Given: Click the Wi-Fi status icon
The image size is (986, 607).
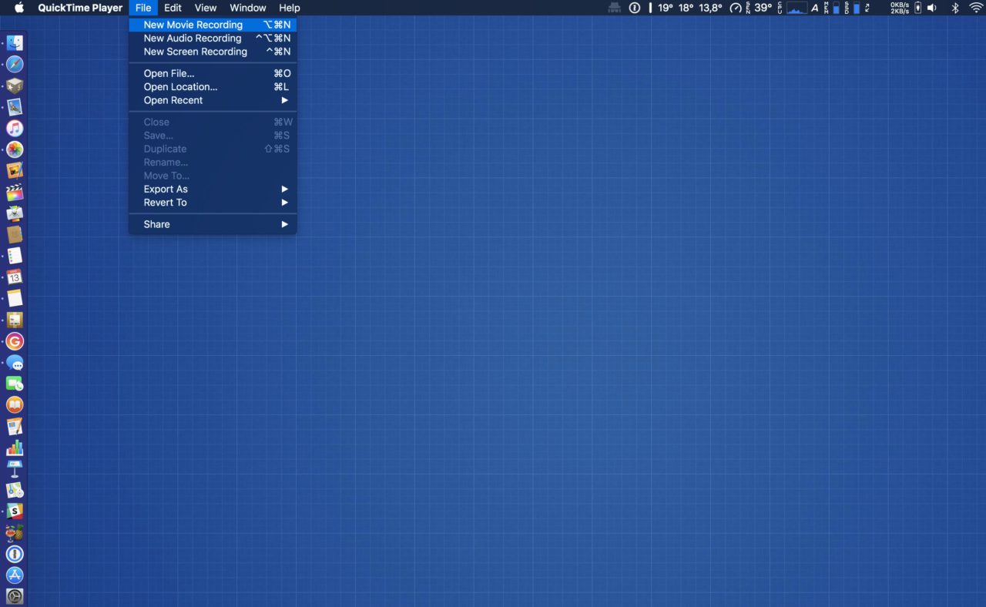Looking at the screenshot, I should (976, 8).
